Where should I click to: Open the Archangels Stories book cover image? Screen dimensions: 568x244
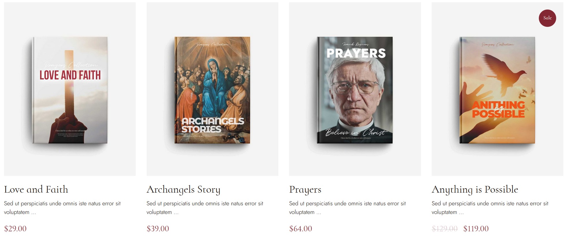[x=212, y=90]
